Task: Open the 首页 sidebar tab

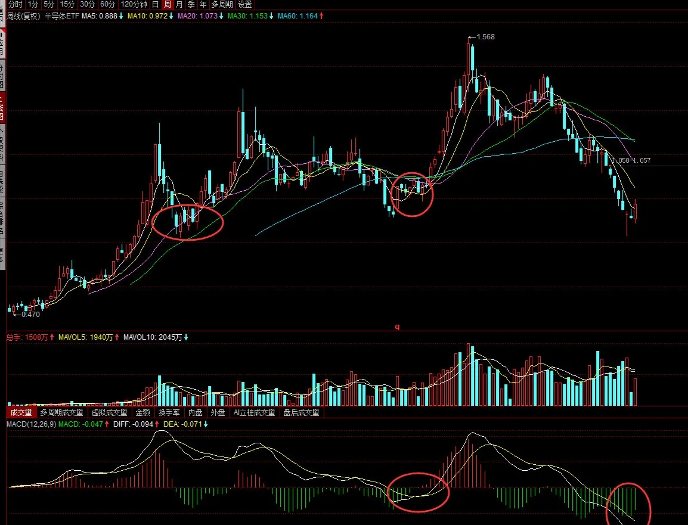Action: pyautogui.click(x=2, y=13)
